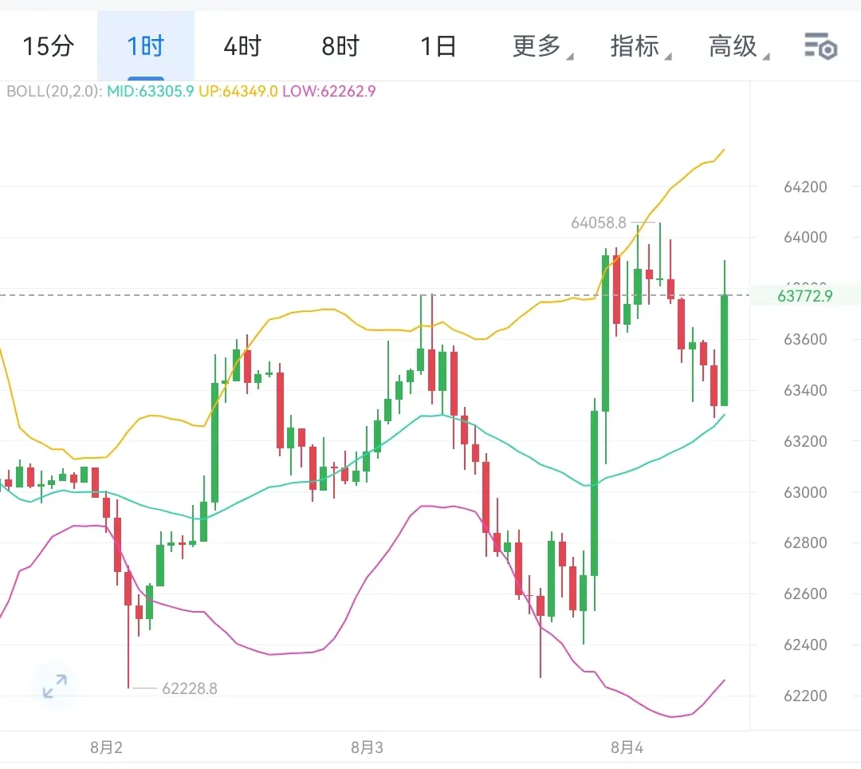Open the chart settings icon
861x769 pixels.
click(821, 46)
